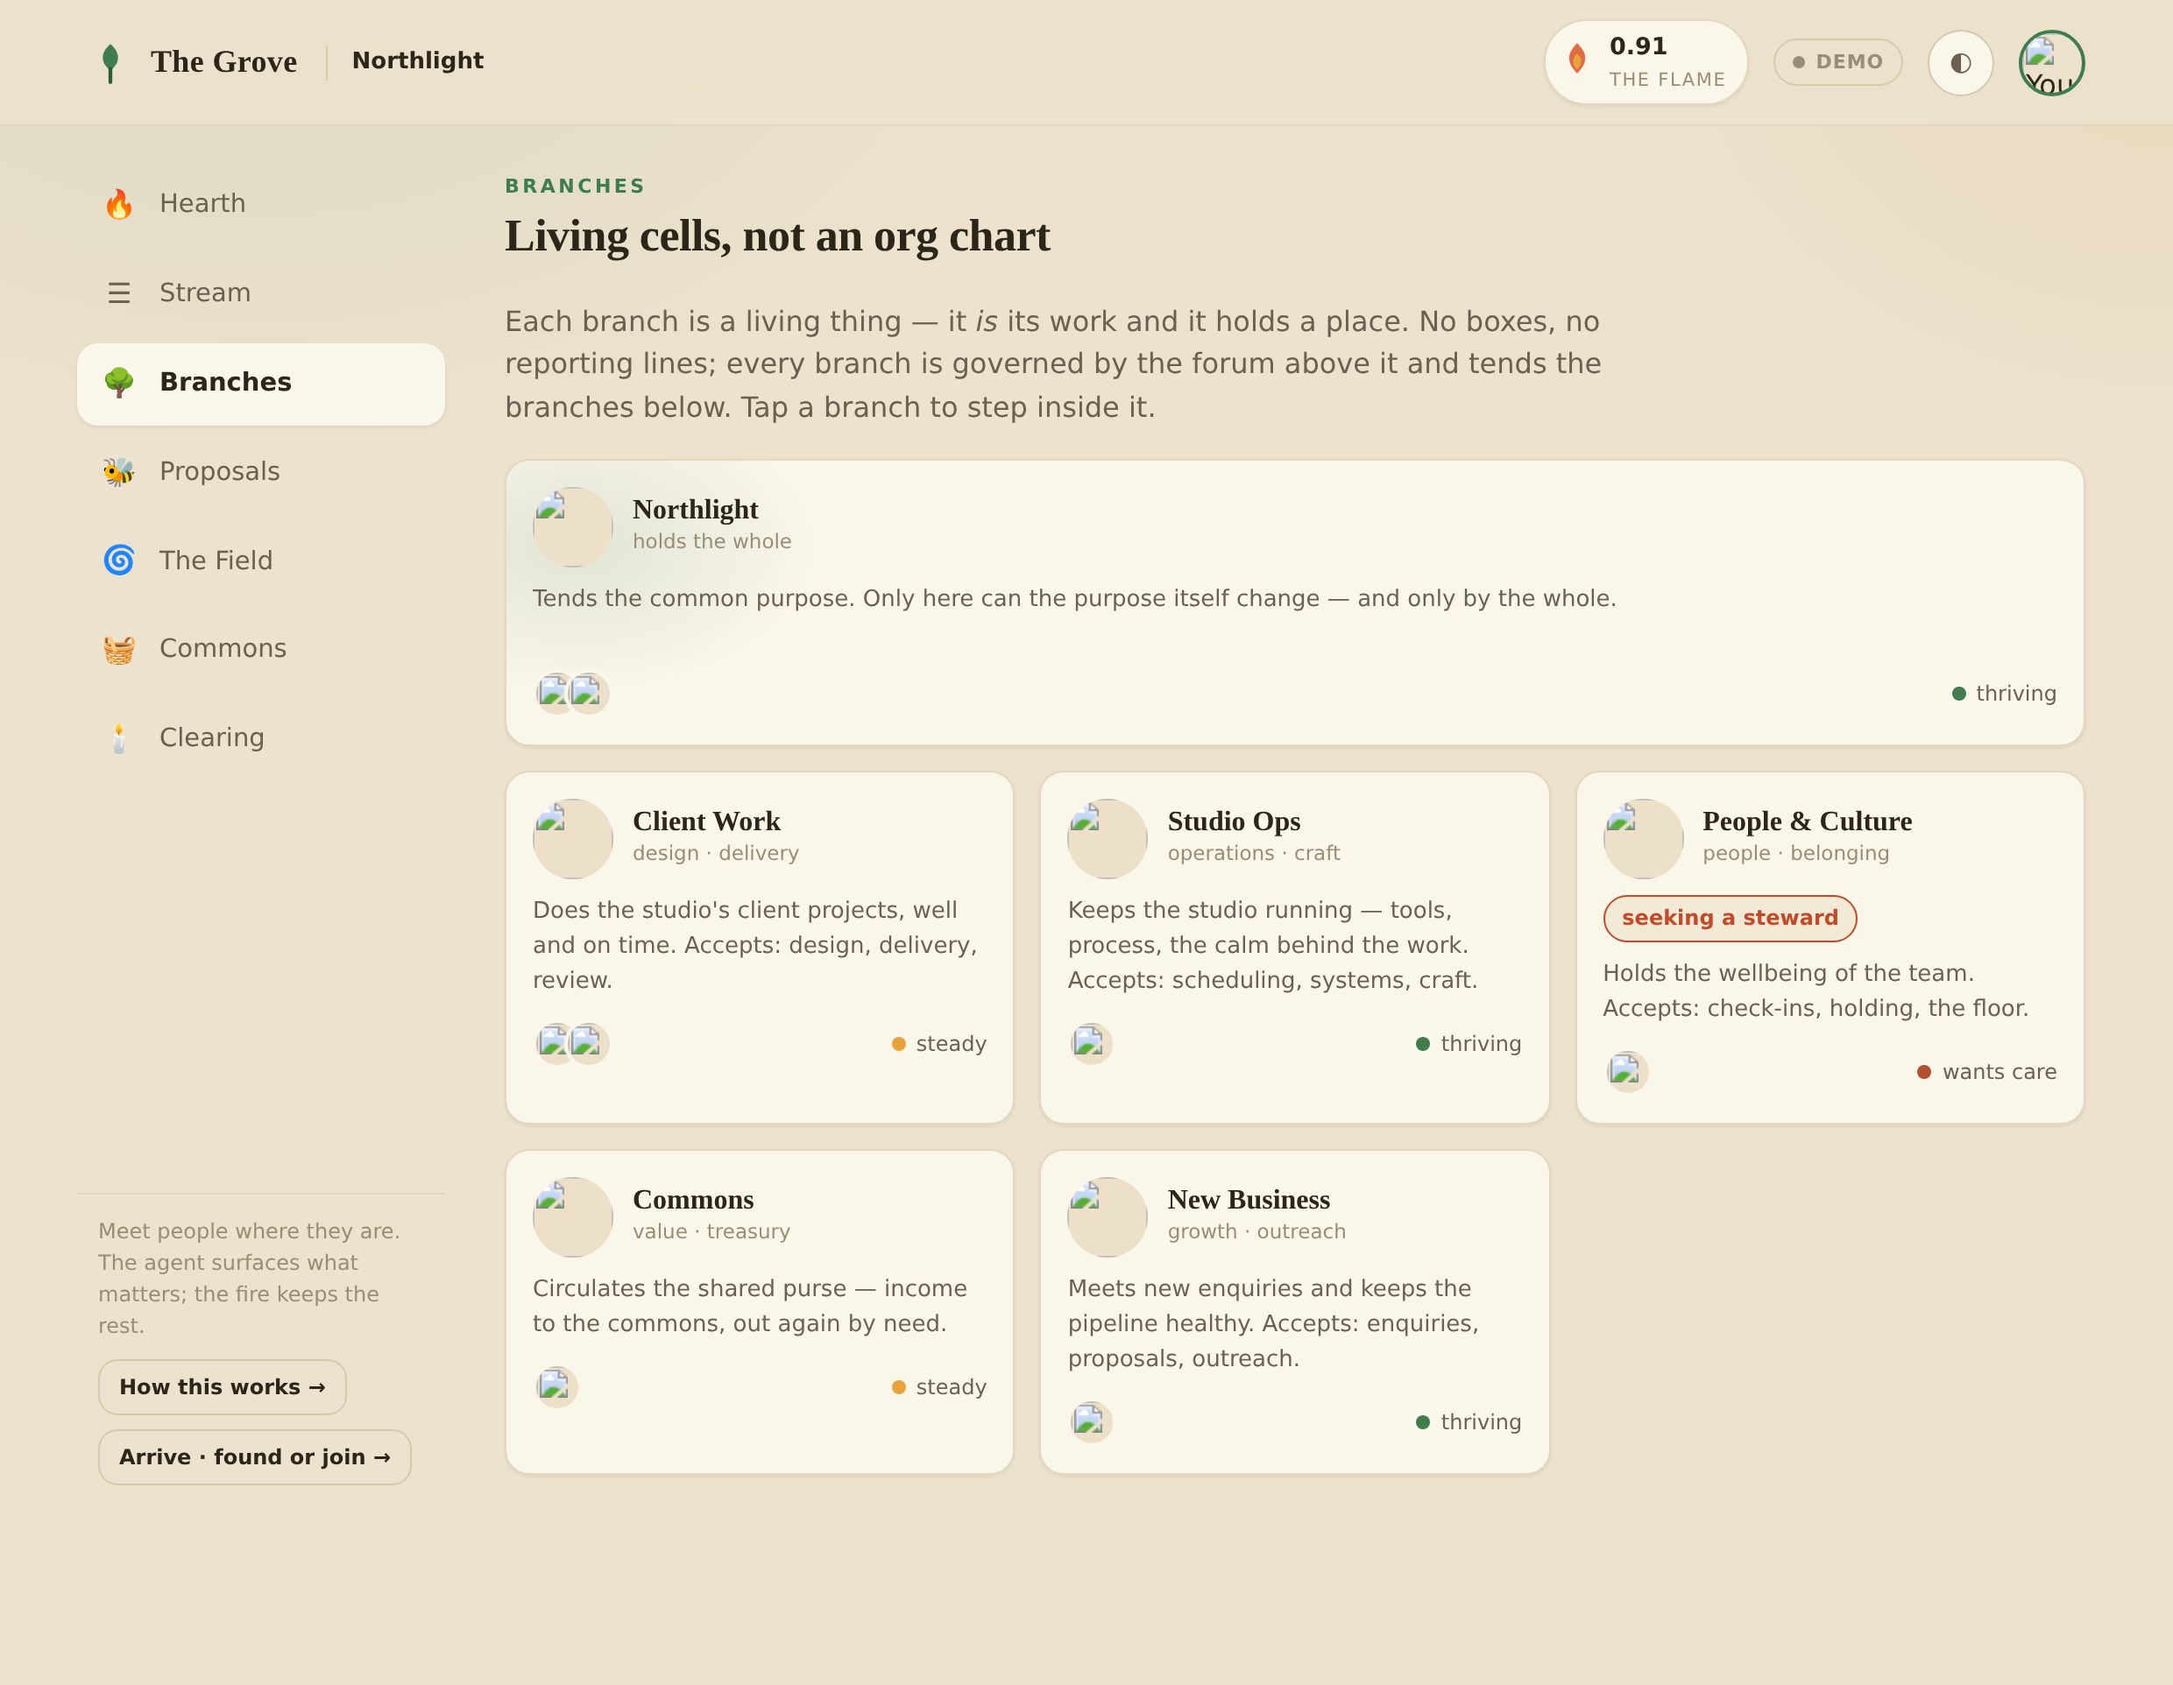Click the "holds the whole" subtitle
The width and height of the screenshot is (2173, 1685).
tap(712, 541)
